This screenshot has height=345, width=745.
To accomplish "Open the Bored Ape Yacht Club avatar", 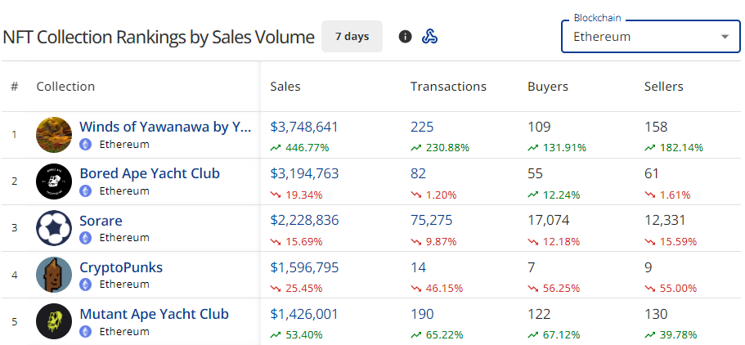I will [54, 181].
